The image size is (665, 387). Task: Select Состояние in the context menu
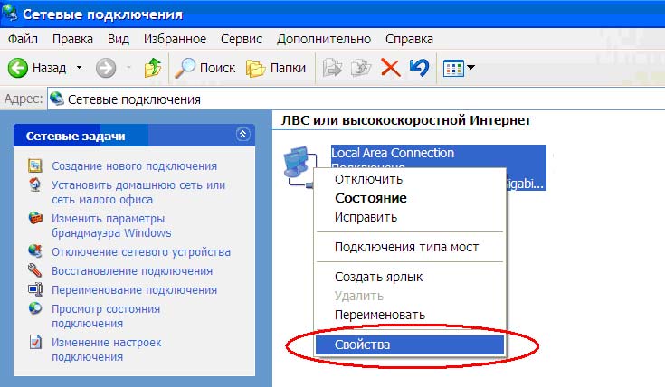point(370,198)
